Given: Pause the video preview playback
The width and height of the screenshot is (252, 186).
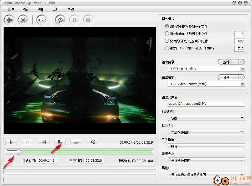Looking at the screenshot, I should point(27,142).
